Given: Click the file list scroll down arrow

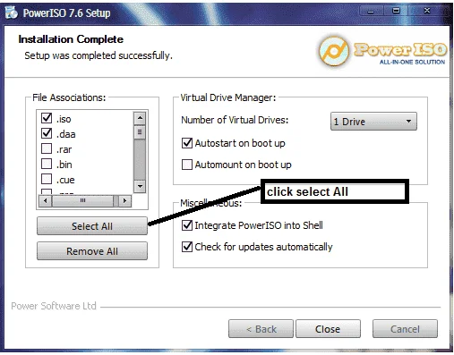Looking at the screenshot, I should 140,187.
